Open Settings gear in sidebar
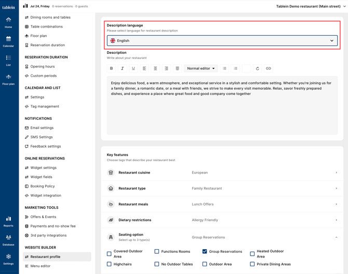Viewport: 348px width, 274px height. 8,259
